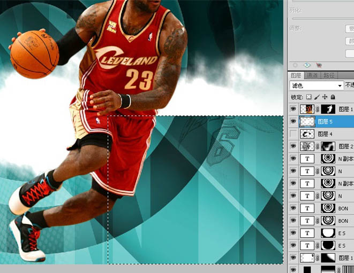Click link icon of the player-photo 图层 1
Viewport: 354px width, 273px height.
tap(318, 110)
